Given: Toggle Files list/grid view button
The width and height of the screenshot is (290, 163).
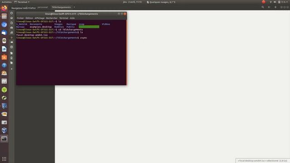Looking at the screenshot, I should (269, 7).
